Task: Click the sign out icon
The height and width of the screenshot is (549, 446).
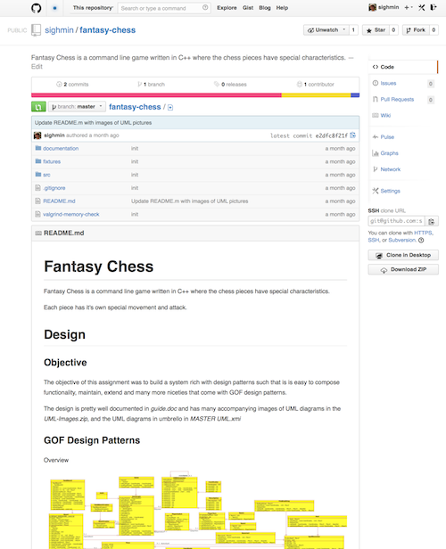Action: (x=434, y=7)
